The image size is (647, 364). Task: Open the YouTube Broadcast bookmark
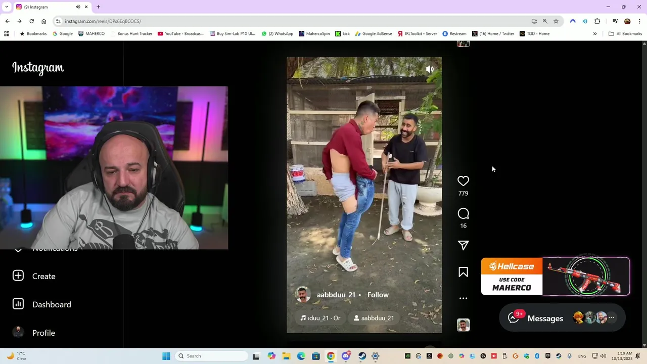180,34
